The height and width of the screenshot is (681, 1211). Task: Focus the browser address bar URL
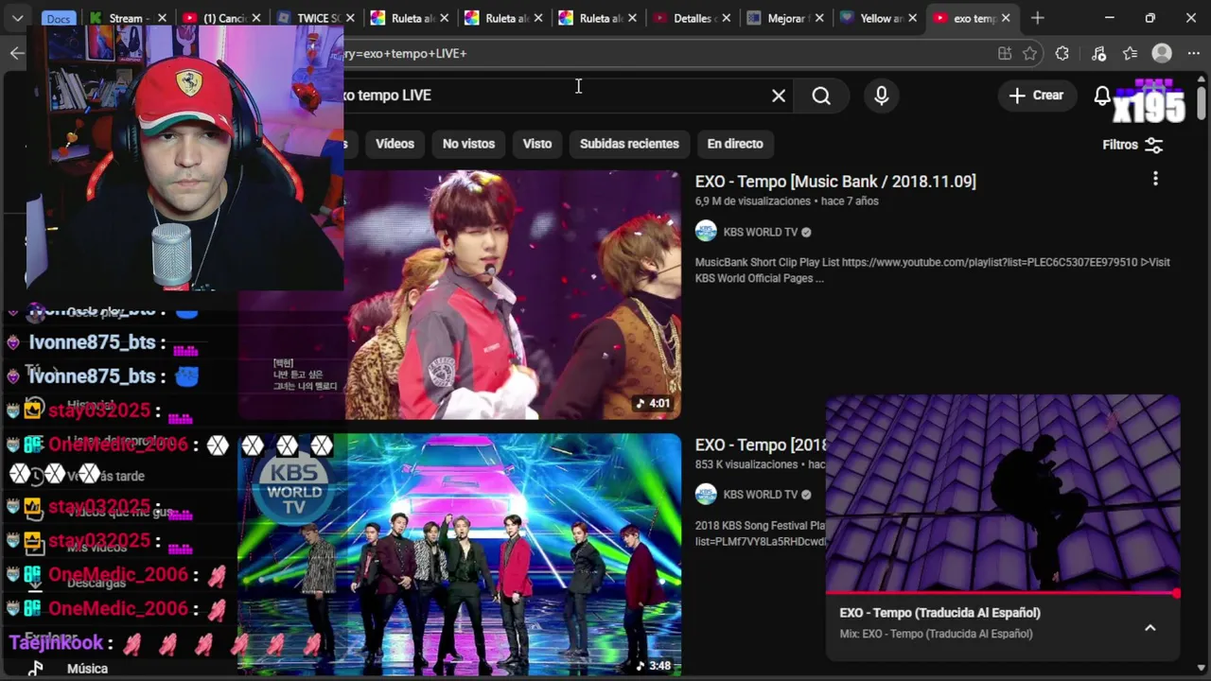tap(662, 54)
